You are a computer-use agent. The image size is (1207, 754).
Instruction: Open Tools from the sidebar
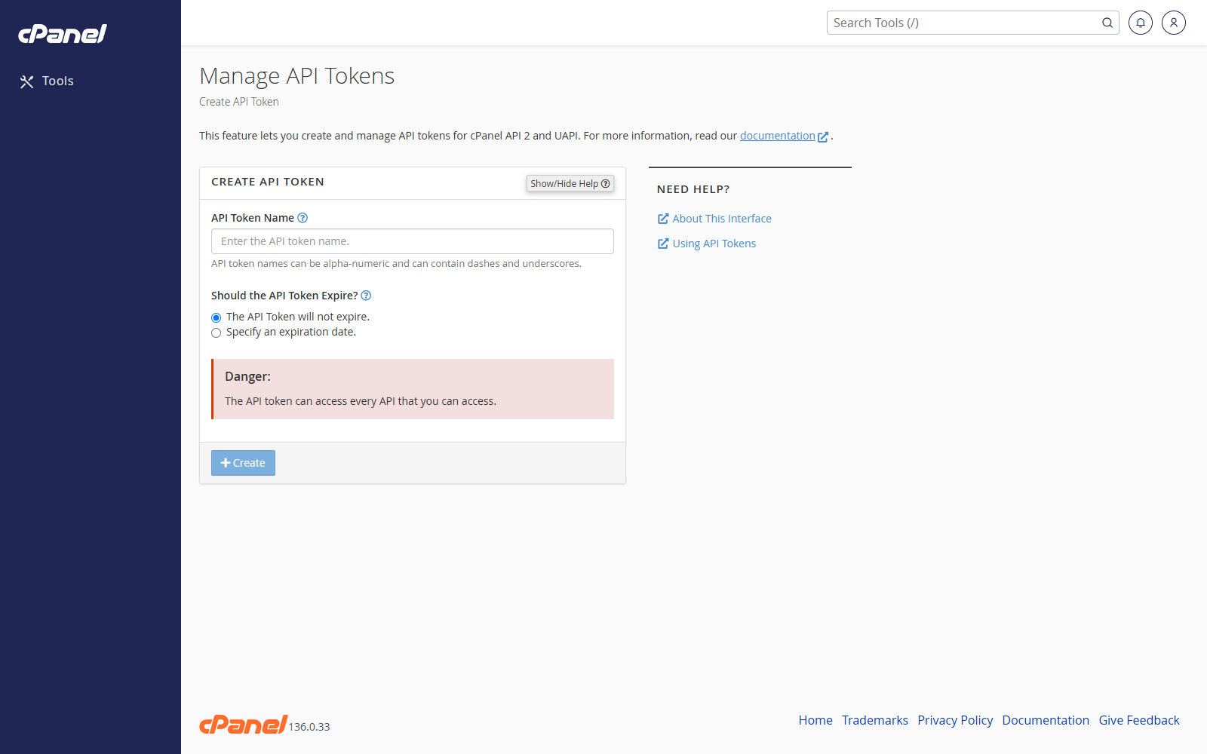[47, 81]
